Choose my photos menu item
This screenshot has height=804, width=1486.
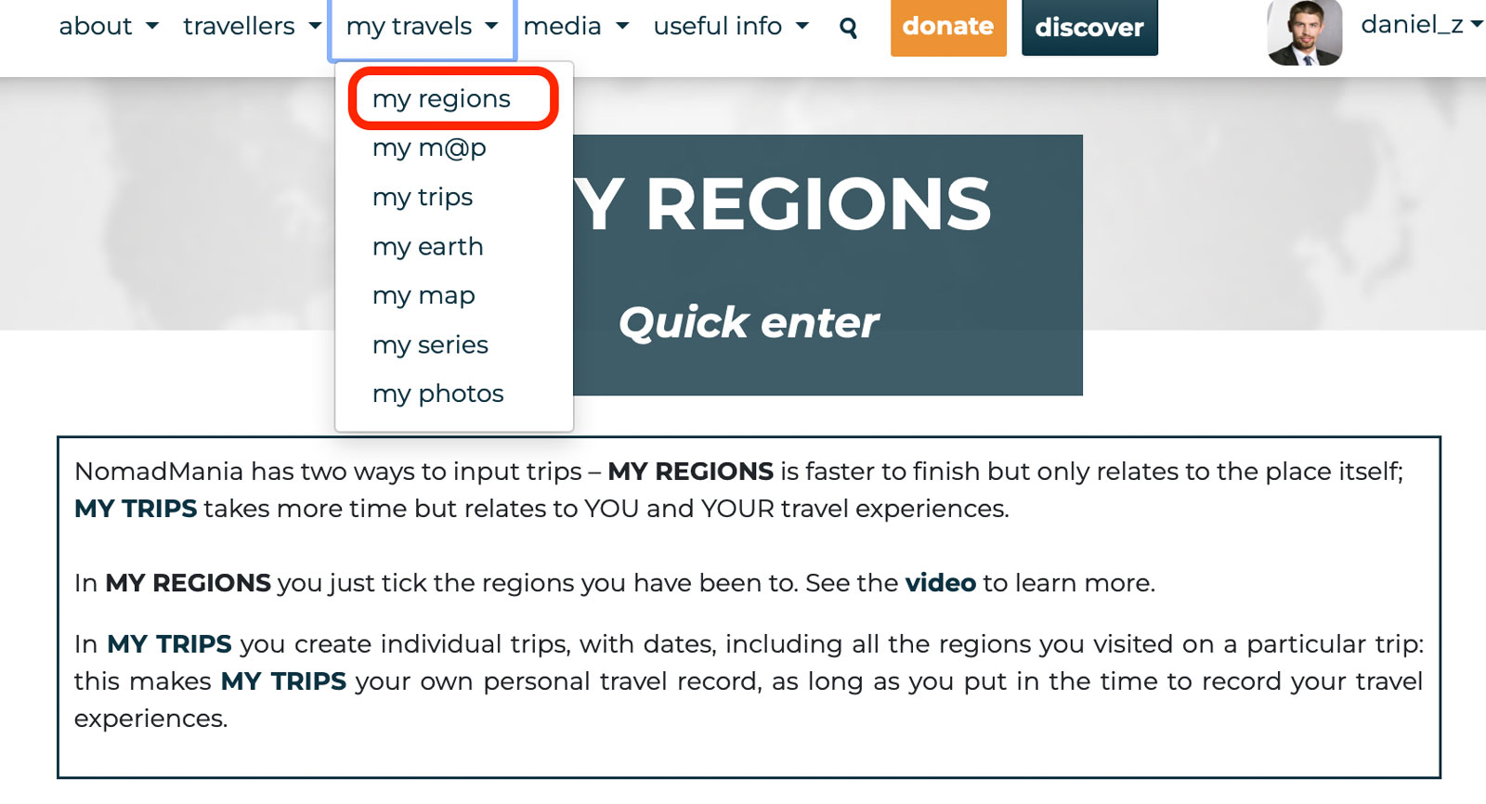click(x=437, y=394)
